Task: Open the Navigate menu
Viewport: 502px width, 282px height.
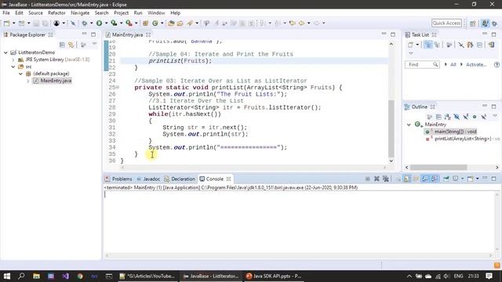Action: click(80, 13)
